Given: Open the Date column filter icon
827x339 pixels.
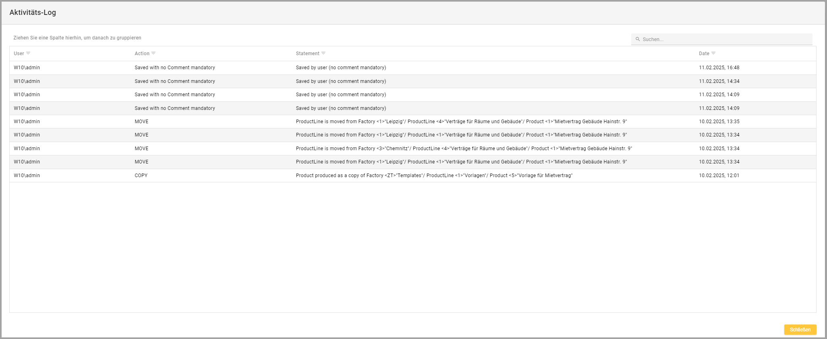Looking at the screenshot, I should click(713, 53).
